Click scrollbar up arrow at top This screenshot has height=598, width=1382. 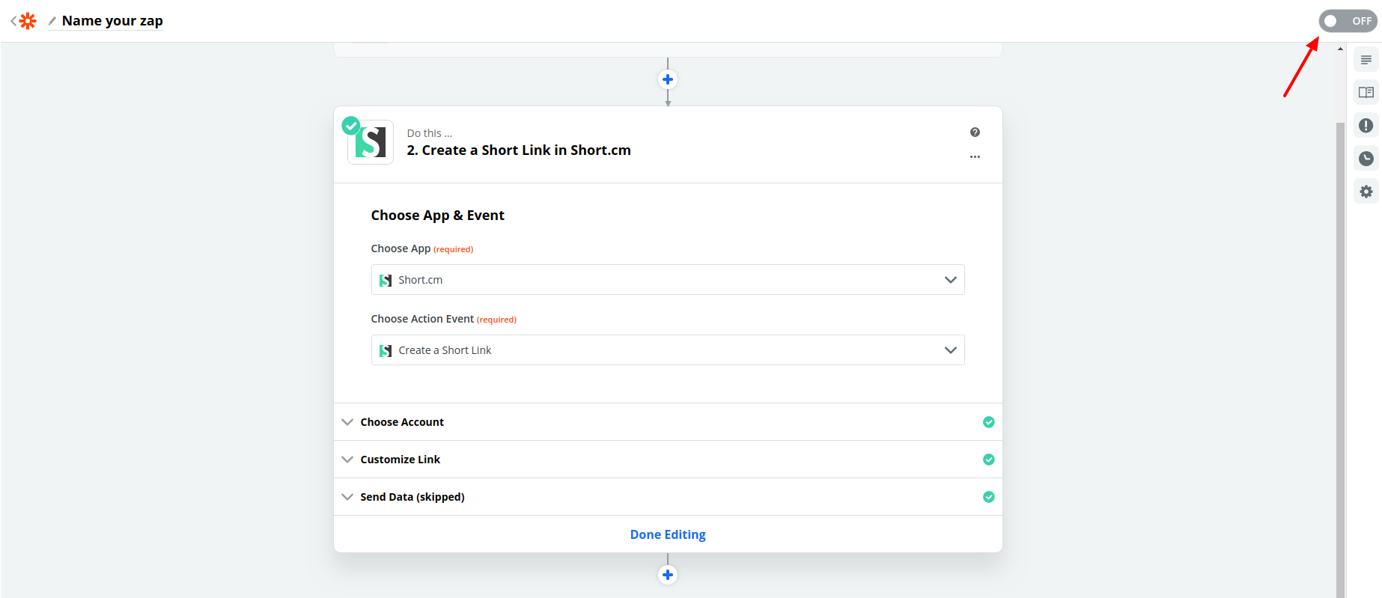pos(1340,49)
